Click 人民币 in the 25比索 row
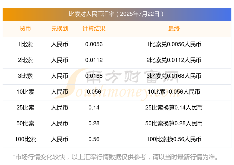 click(x=60, y=108)
